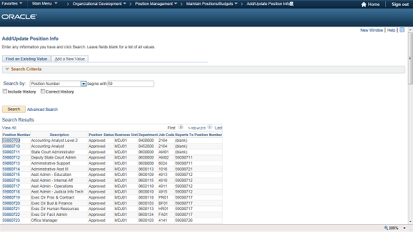Open the zoom level dropdown arrow
The width and height of the screenshot is (413, 232).
[405, 228]
